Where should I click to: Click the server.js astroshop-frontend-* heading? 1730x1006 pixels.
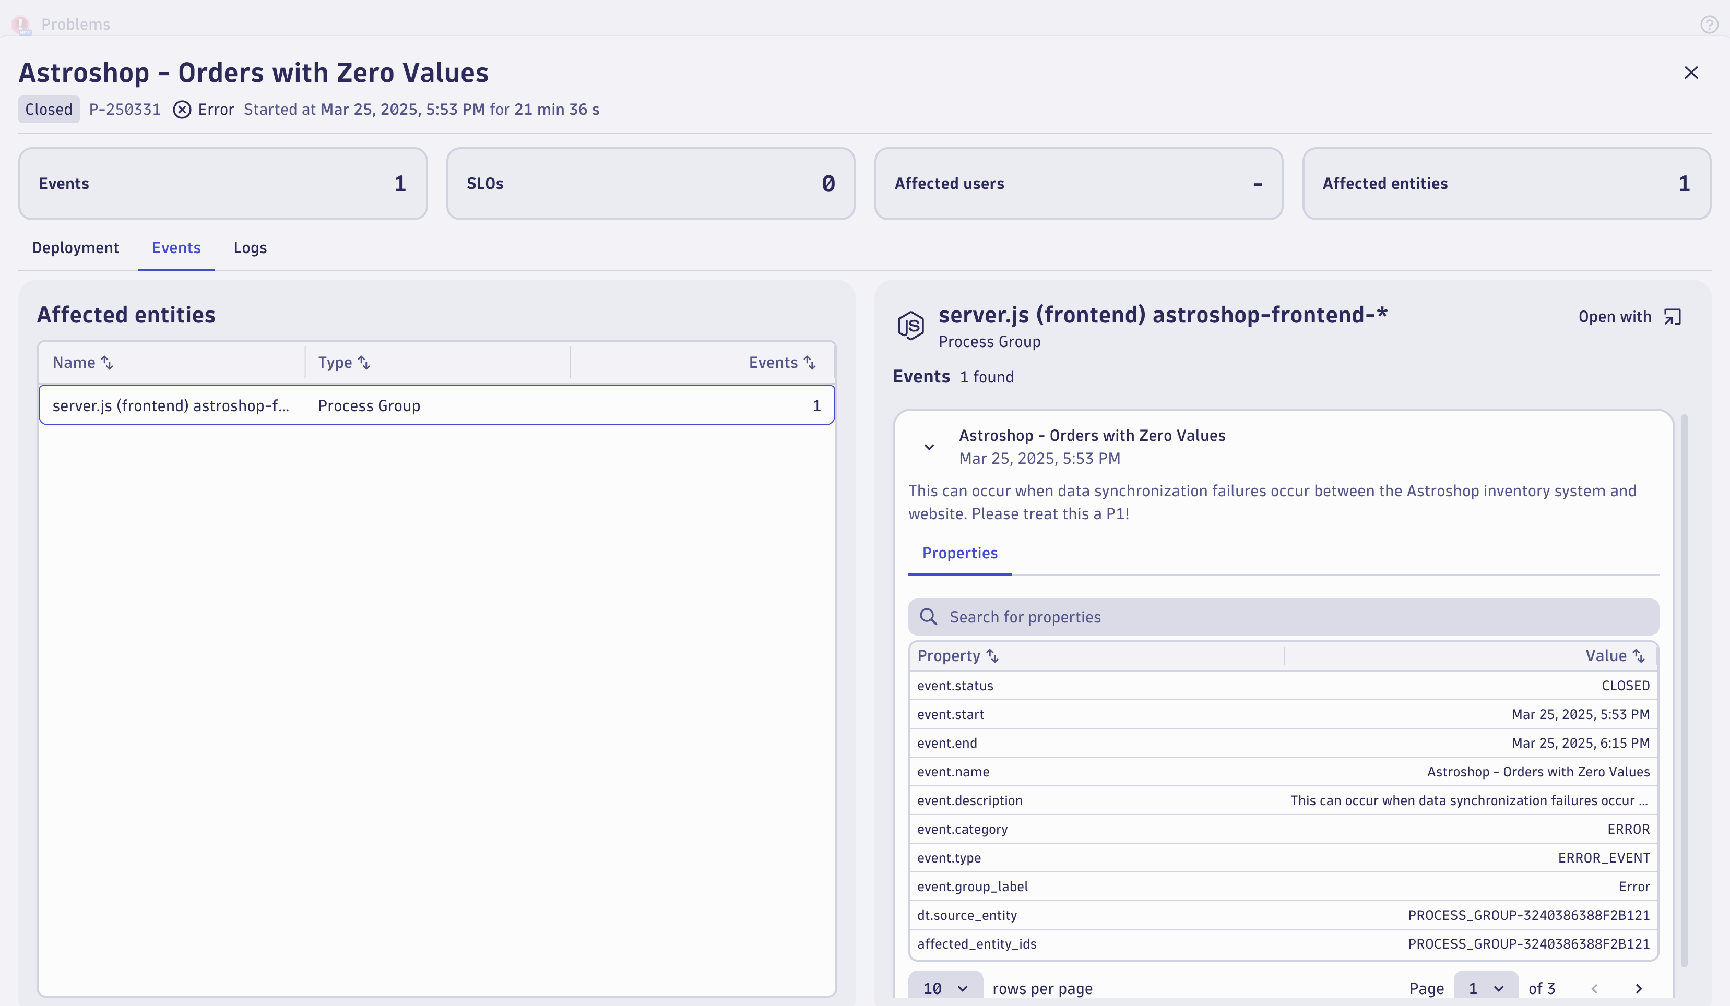pos(1163,315)
